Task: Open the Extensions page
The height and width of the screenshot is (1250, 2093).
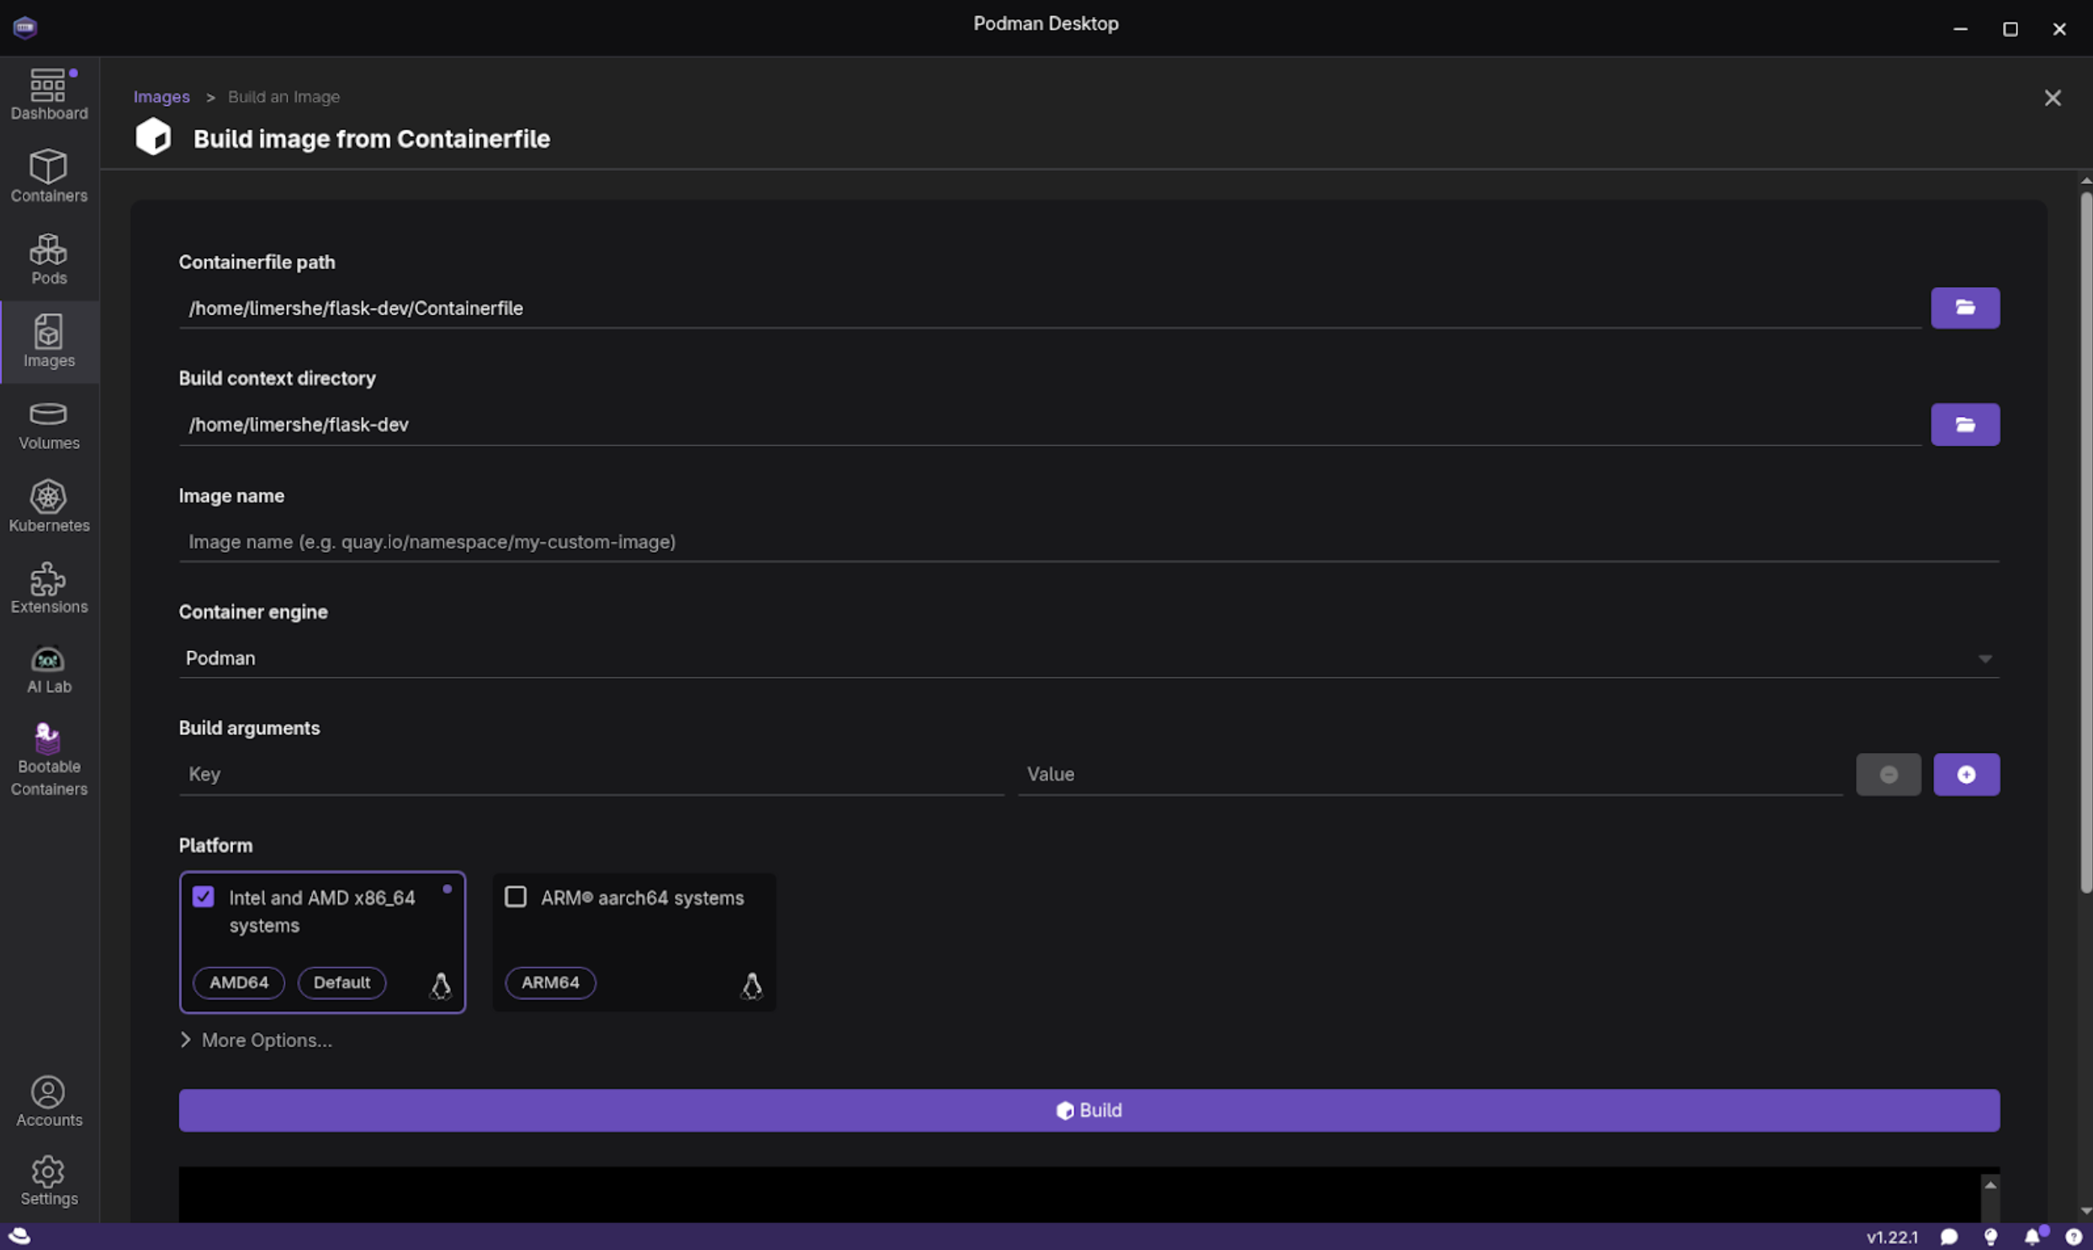Action: point(49,588)
